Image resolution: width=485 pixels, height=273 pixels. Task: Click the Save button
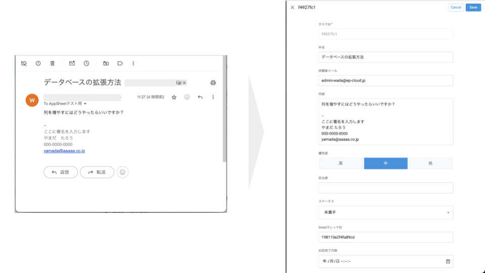tap(473, 8)
